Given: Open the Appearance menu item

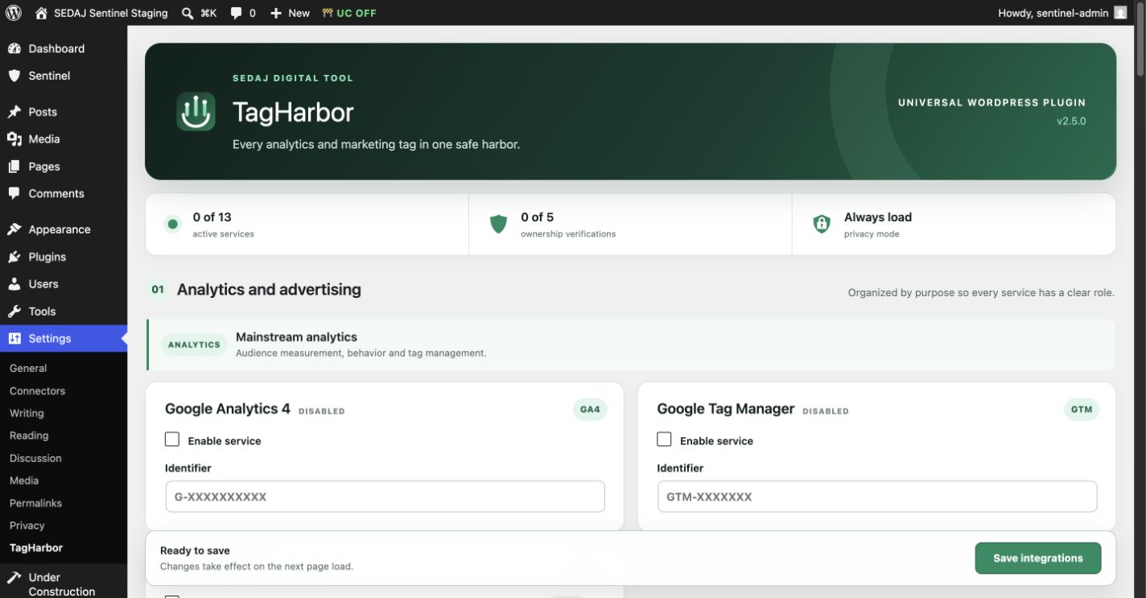Looking at the screenshot, I should [x=64, y=229].
